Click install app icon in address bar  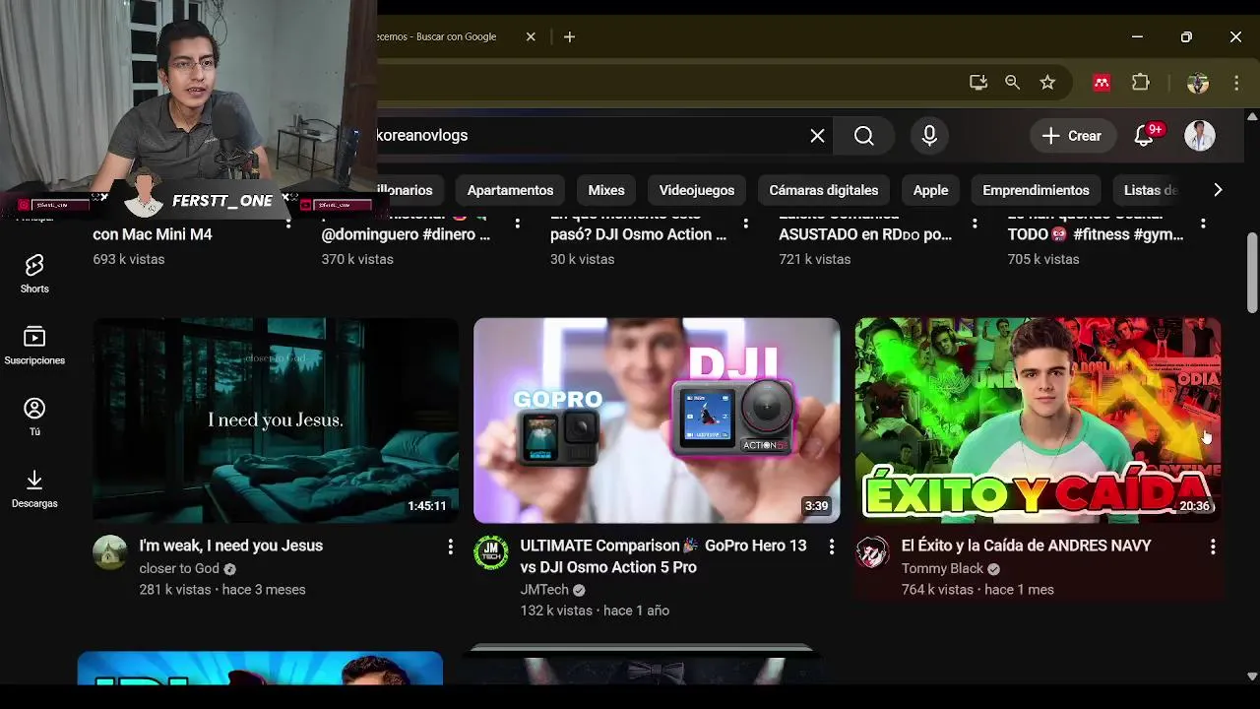(x=977, y=83)
